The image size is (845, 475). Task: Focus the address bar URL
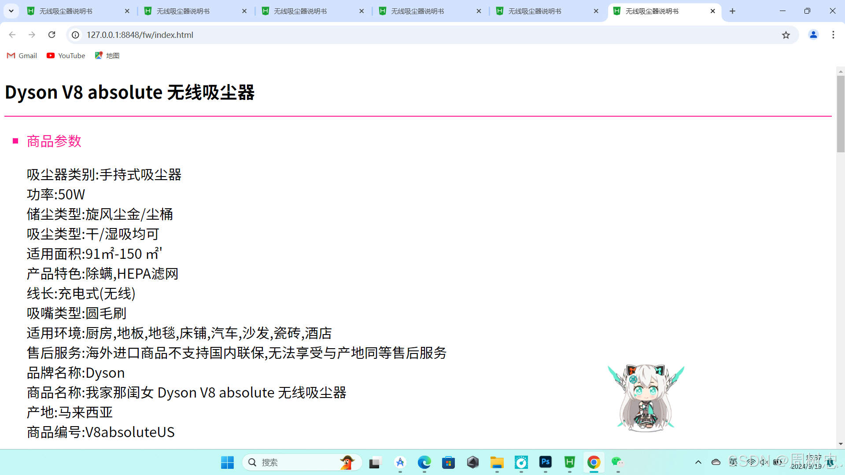click(140, 35)
